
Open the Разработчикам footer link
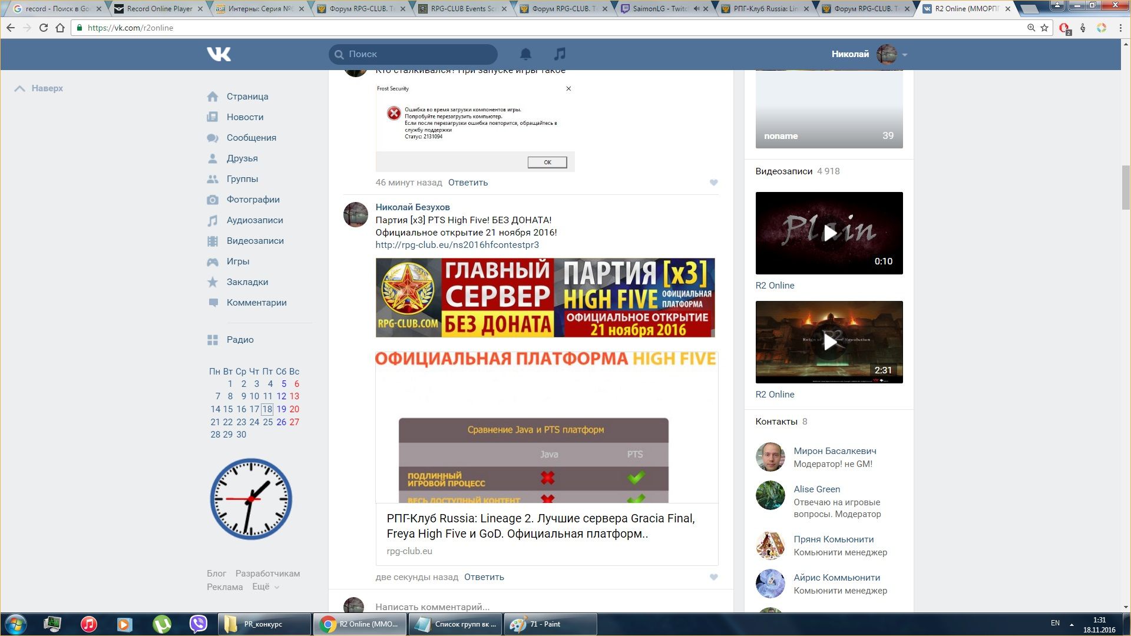pyautogui.click(x=267, y=574)
